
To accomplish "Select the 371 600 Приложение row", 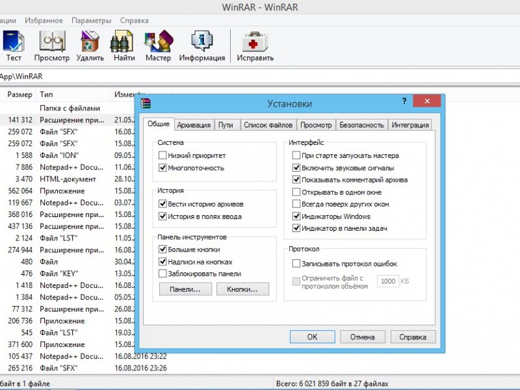I will (x=68, y=344).
